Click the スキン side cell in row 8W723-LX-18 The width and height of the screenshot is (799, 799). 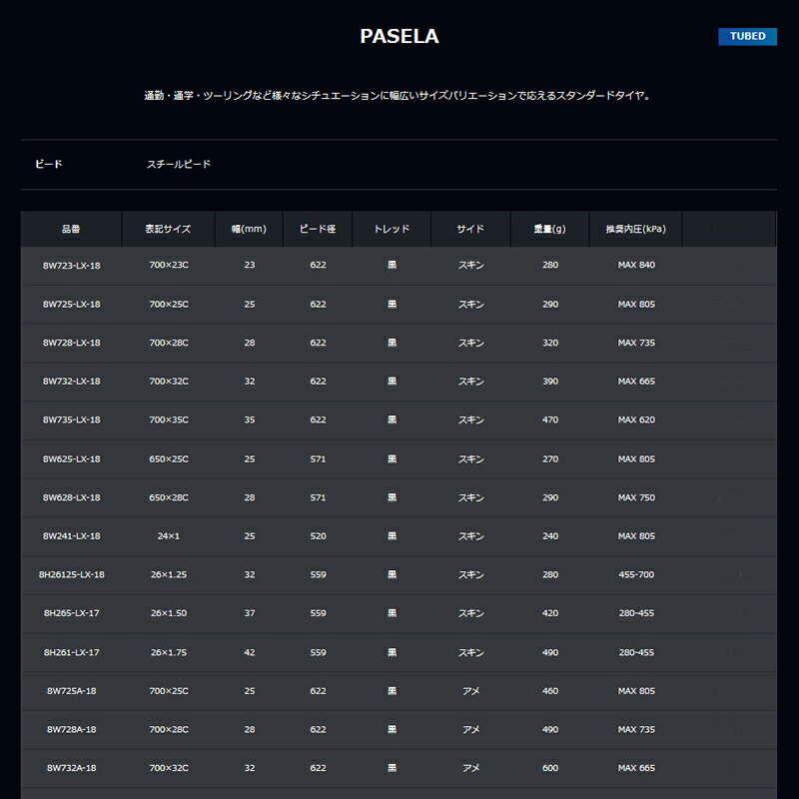[x=470, y=265]
